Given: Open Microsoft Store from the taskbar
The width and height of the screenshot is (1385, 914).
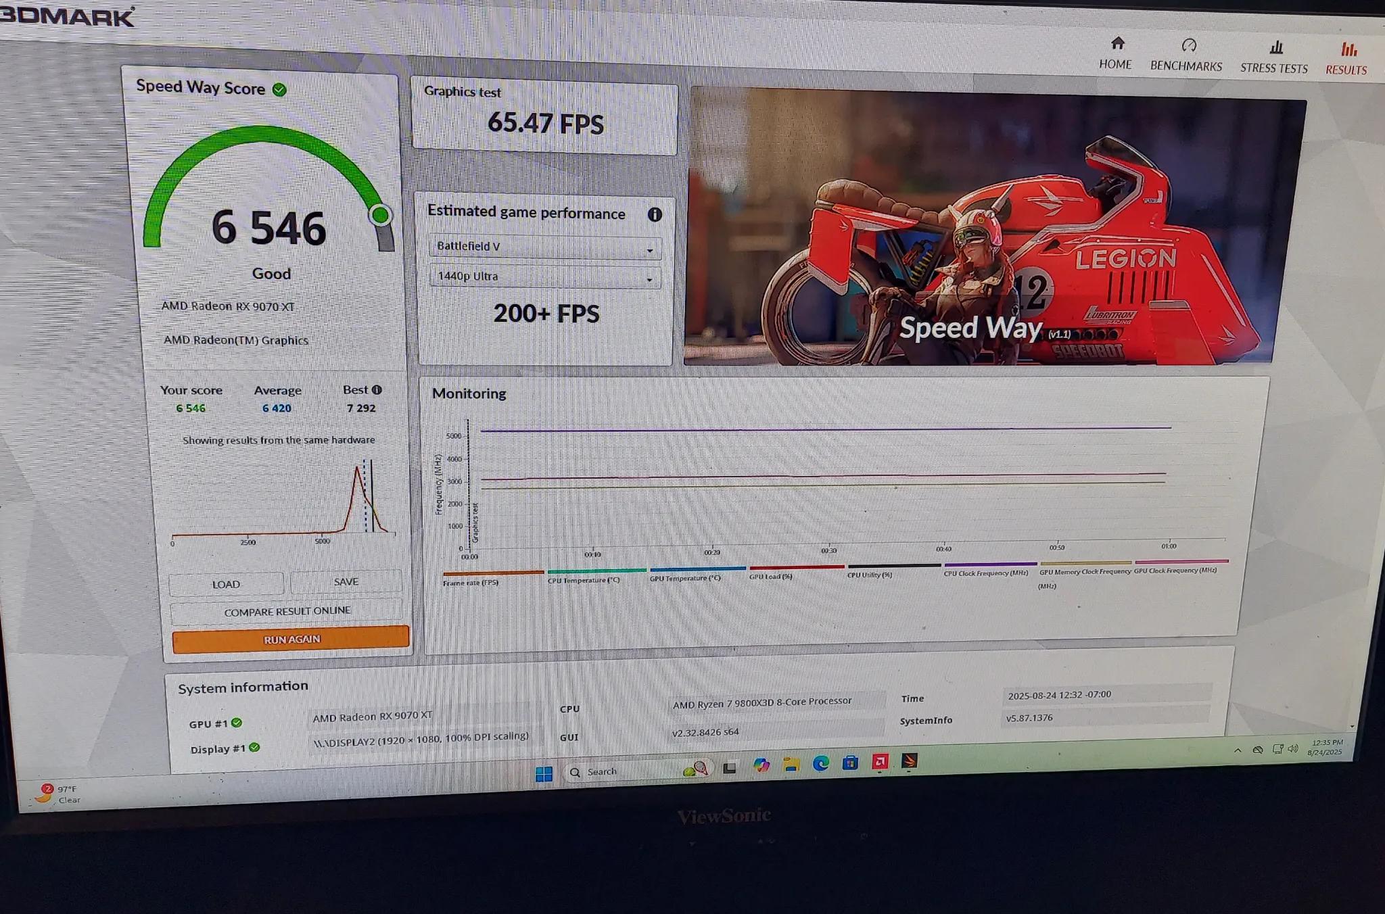Looking at the screenshot, I should pos(850,763).
